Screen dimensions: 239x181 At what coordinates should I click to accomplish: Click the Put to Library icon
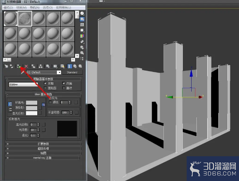click(x=48, y=66)
